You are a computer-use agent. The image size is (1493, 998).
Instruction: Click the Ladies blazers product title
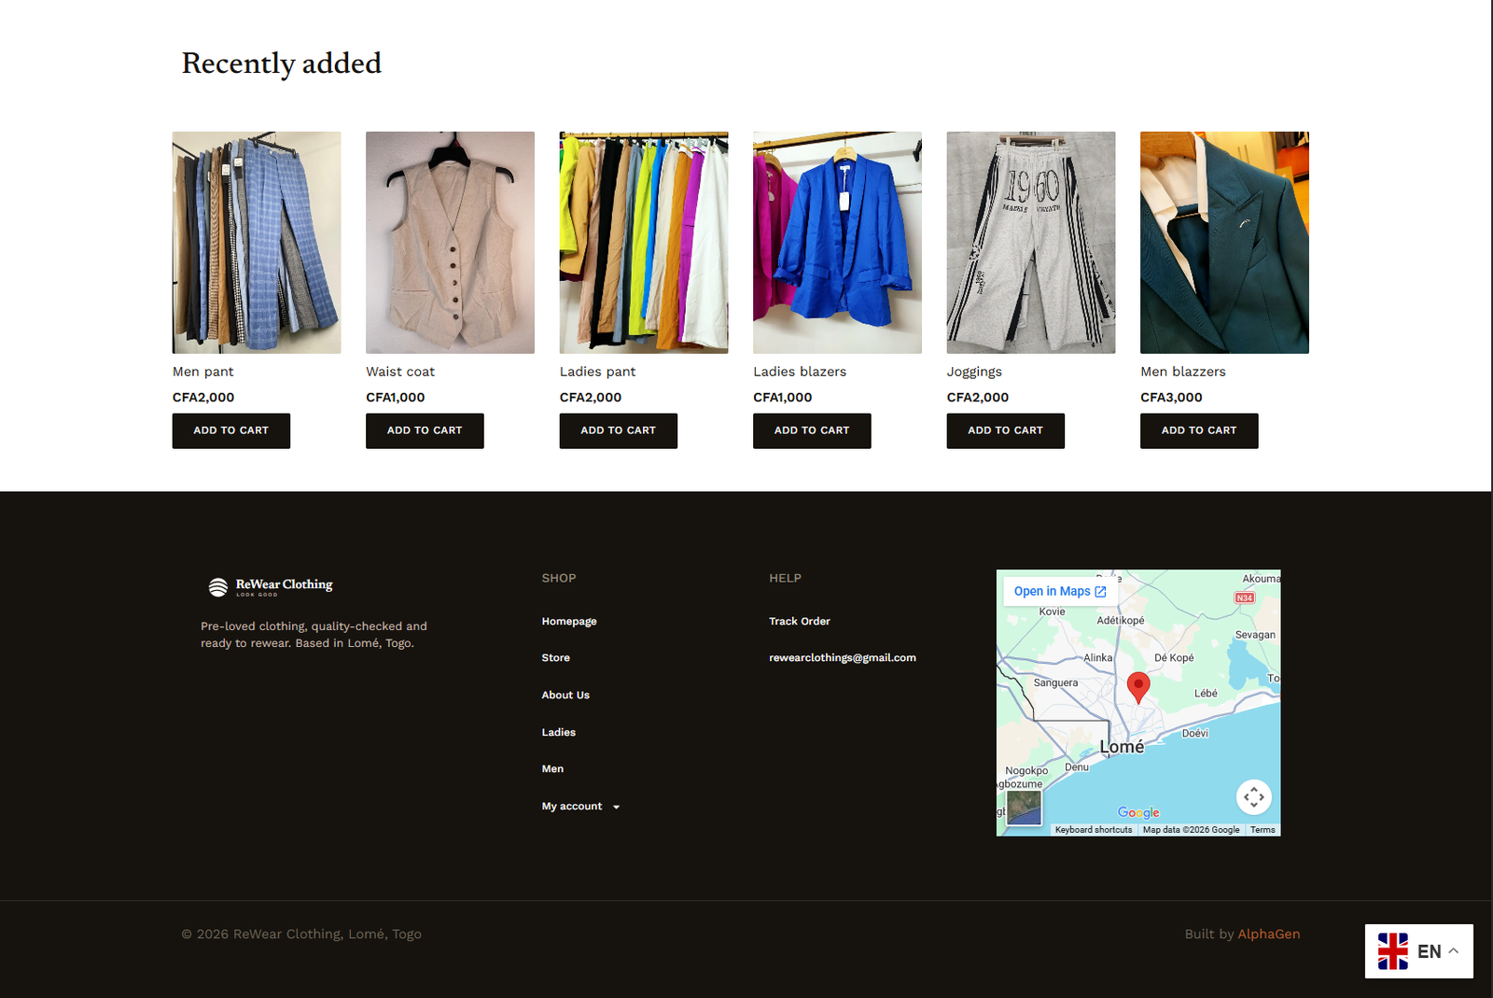click(800, 372)
